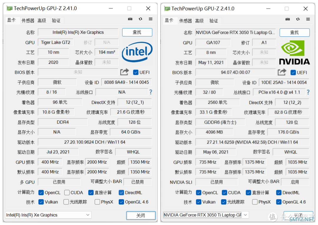318x225 pixels.
Task: Open hamburger menu in Intel GPU-Z window
Action: point(150,19)
